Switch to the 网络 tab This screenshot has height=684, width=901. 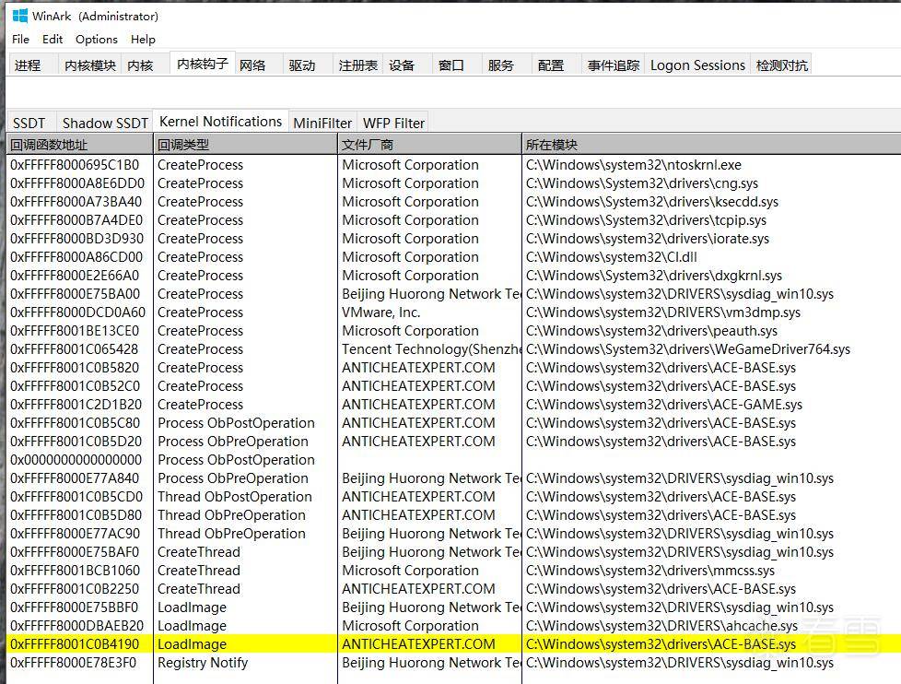point(258,65)
